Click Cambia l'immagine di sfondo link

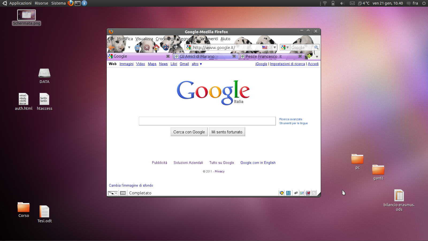point(131,185)
